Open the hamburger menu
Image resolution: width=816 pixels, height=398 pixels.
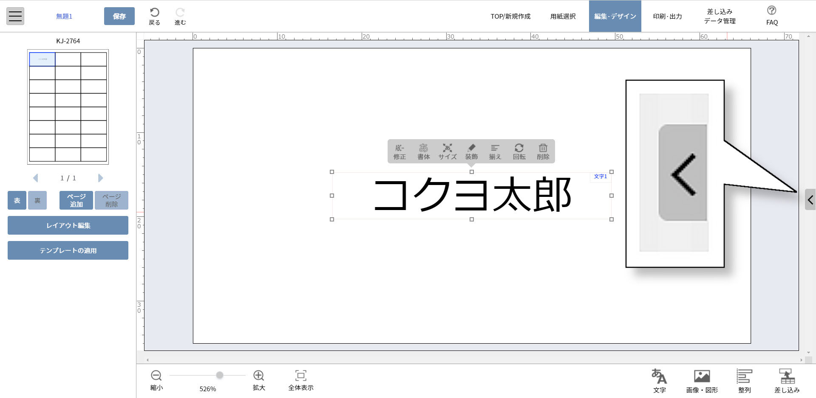coord(15,16)
